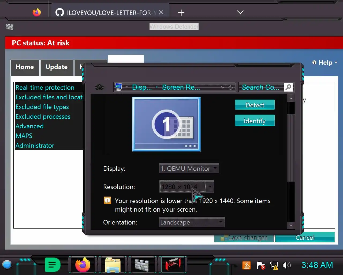
Task: Expand the dropdown arrow next to Help
Action: [336, 63]
